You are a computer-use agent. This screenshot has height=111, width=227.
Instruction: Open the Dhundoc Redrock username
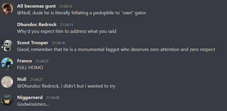coord(37,25)
